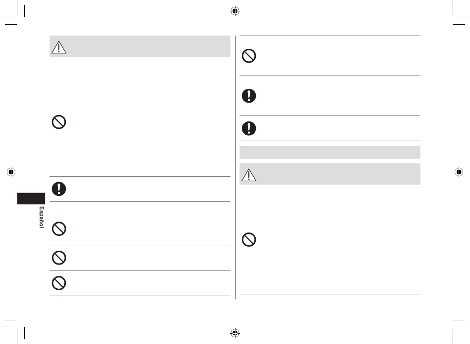The height and width of the screenshot is (344, 470).
Task: Select the prohibition symbol below the right warning banner
Action: tap(249, 239)
